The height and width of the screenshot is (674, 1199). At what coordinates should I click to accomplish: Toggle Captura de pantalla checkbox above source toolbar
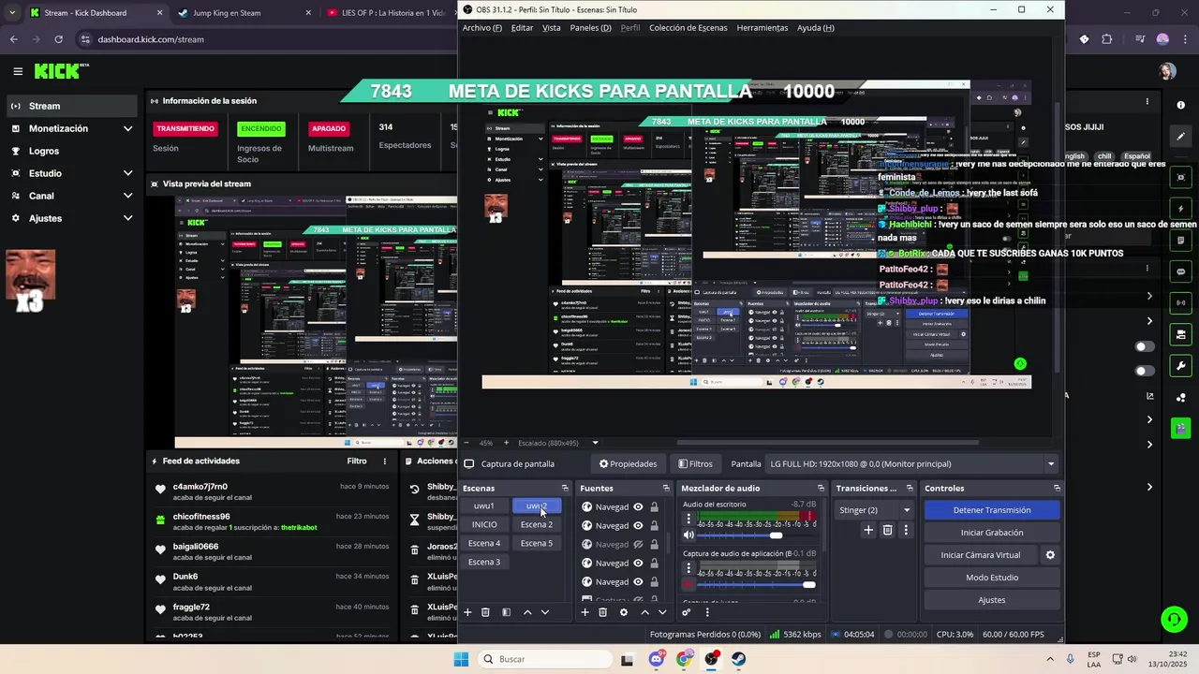[x=468, y=463]
